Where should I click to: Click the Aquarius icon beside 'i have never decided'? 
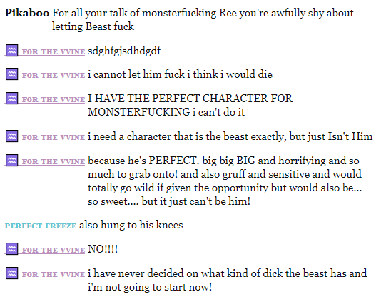[11, 273]
